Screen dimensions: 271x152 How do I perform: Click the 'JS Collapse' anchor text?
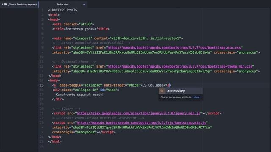(153, 85)
